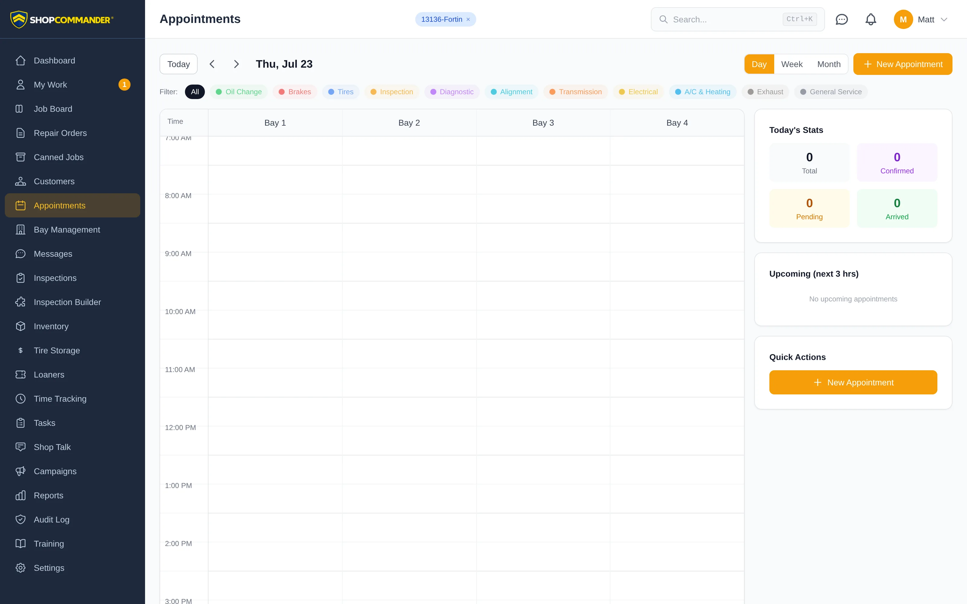Image resolution: width=967 pixels, height=604 pixels.
Task: Open the Loaners ticket icon
Action: click(x=20, y=375)
